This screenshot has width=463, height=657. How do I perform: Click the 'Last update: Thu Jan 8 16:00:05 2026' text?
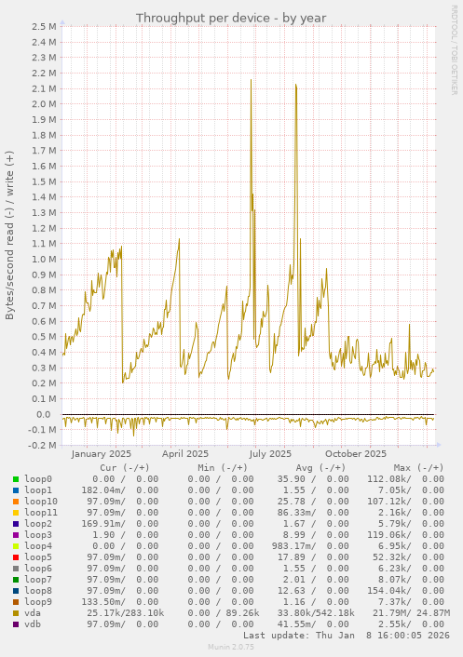click(x=347, y=636)
